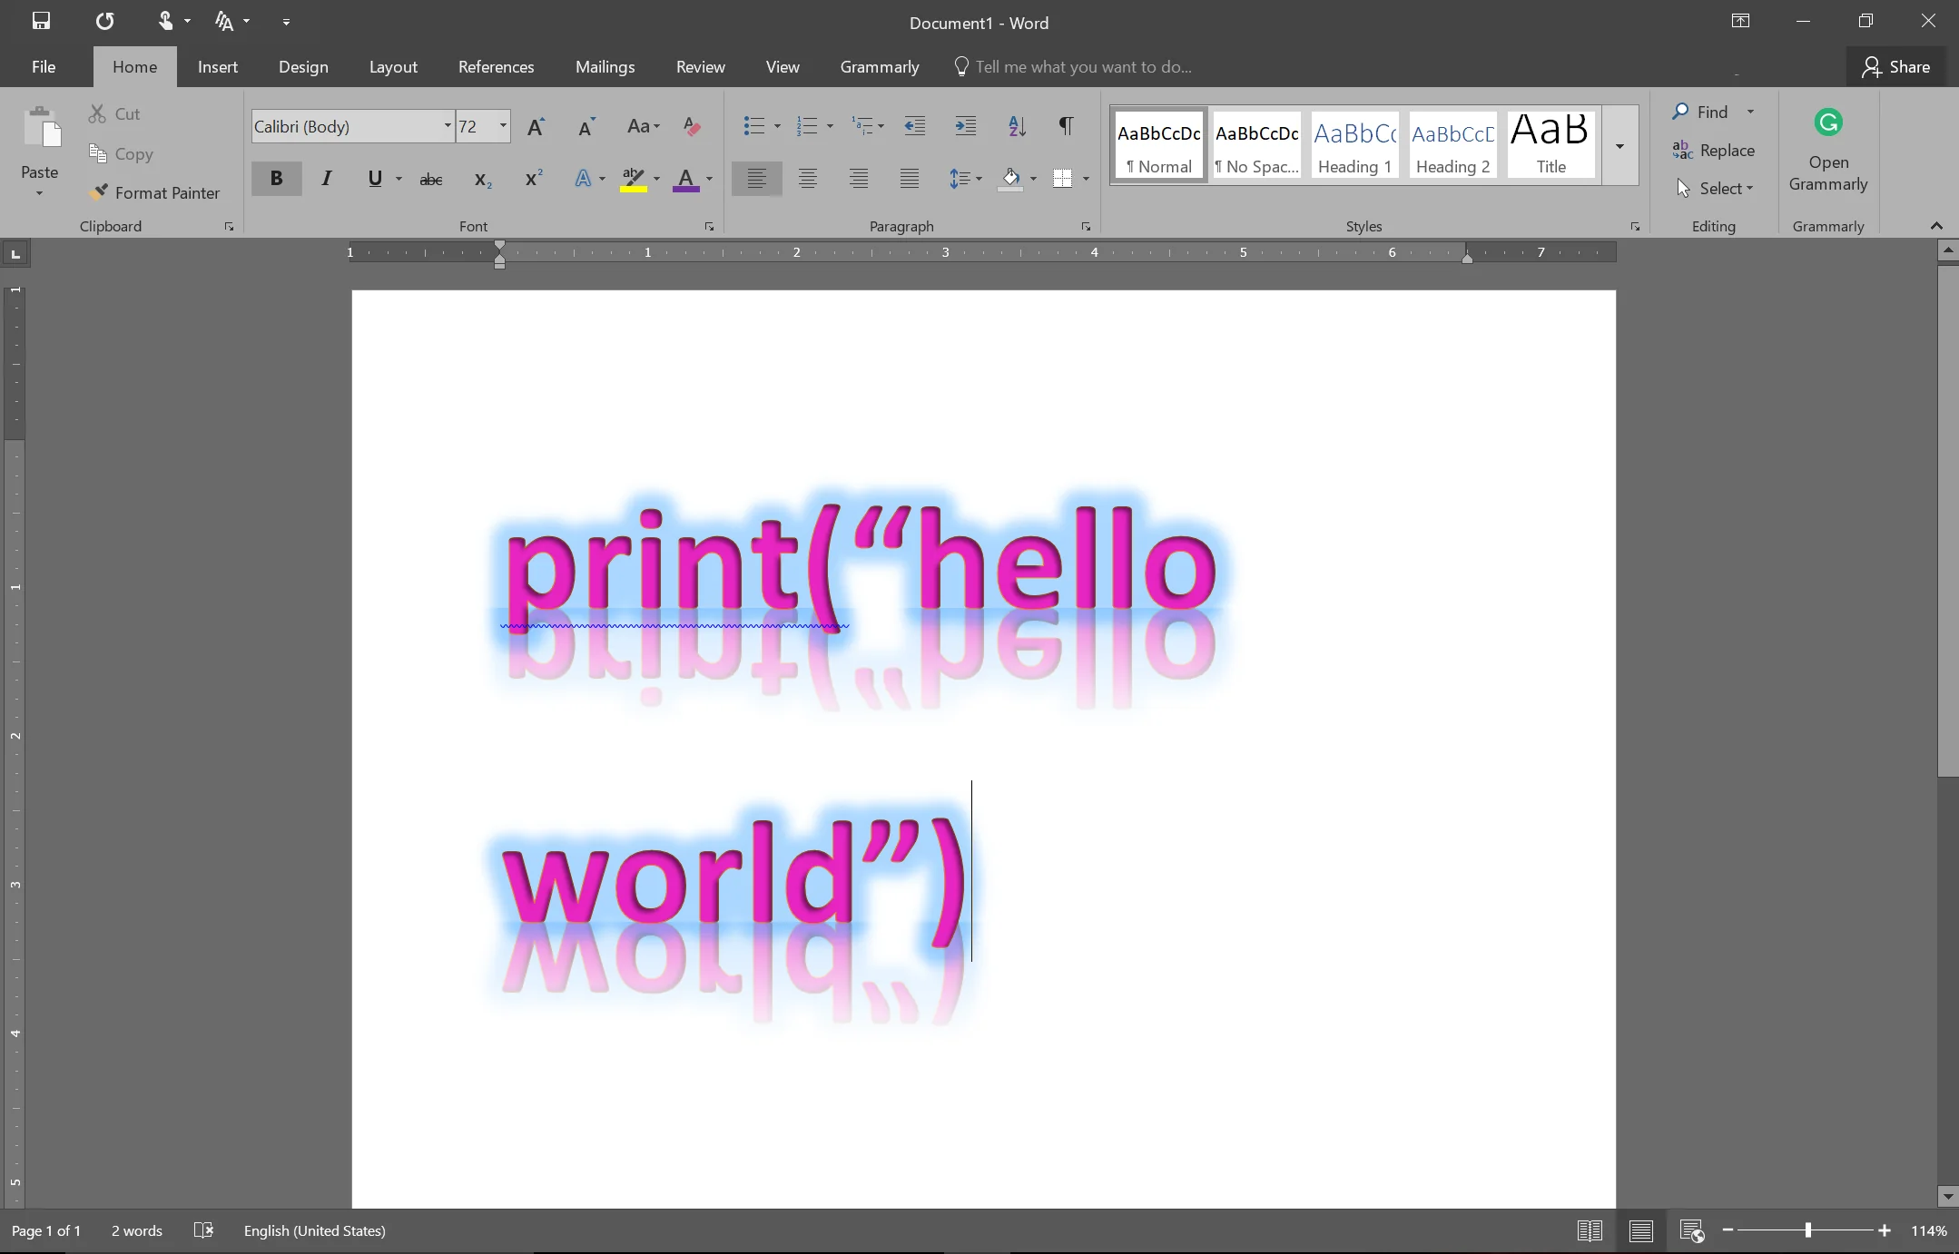Open the font size dropdown arrow
1959x1254 pixels.
point(503,126)
